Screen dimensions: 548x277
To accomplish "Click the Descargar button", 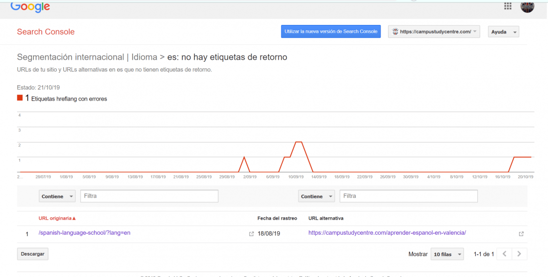I will [x=32, y=254].
